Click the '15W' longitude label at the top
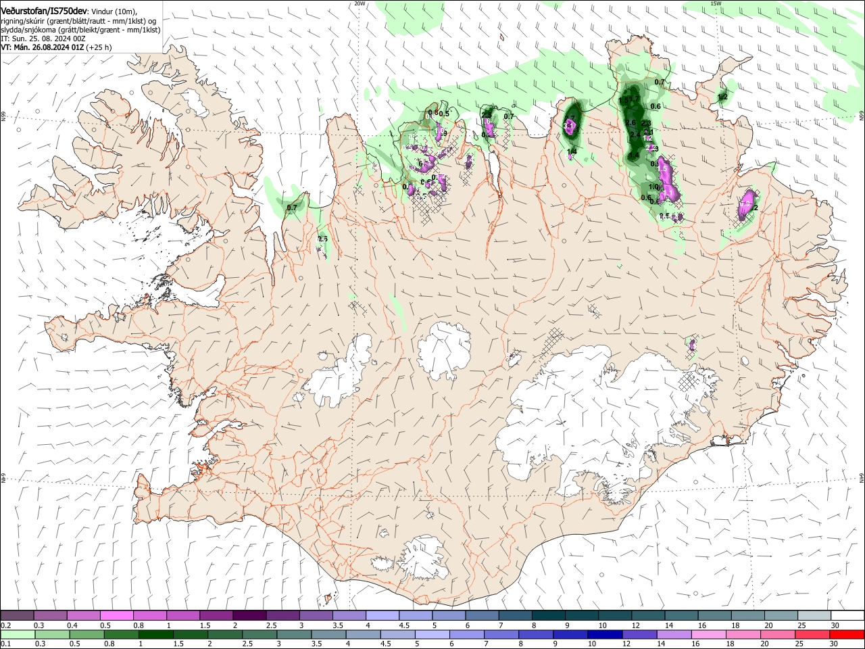Viewport: 865px width, 649px height. click(716, 3)
